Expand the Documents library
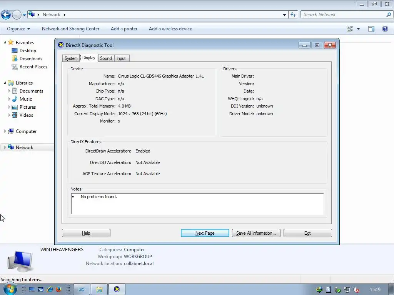 point(9,91)
